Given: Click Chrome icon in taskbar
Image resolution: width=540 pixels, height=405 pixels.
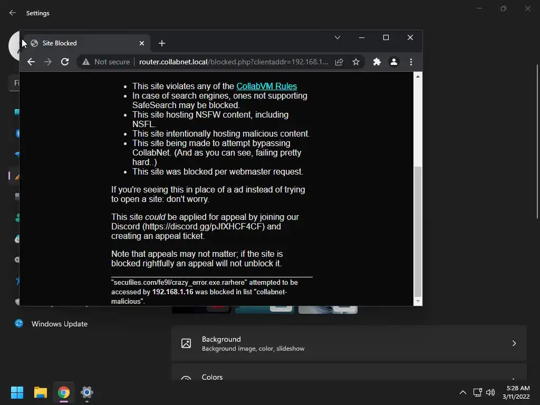Looking at the screenshot, I should click(x=64, y=392).
